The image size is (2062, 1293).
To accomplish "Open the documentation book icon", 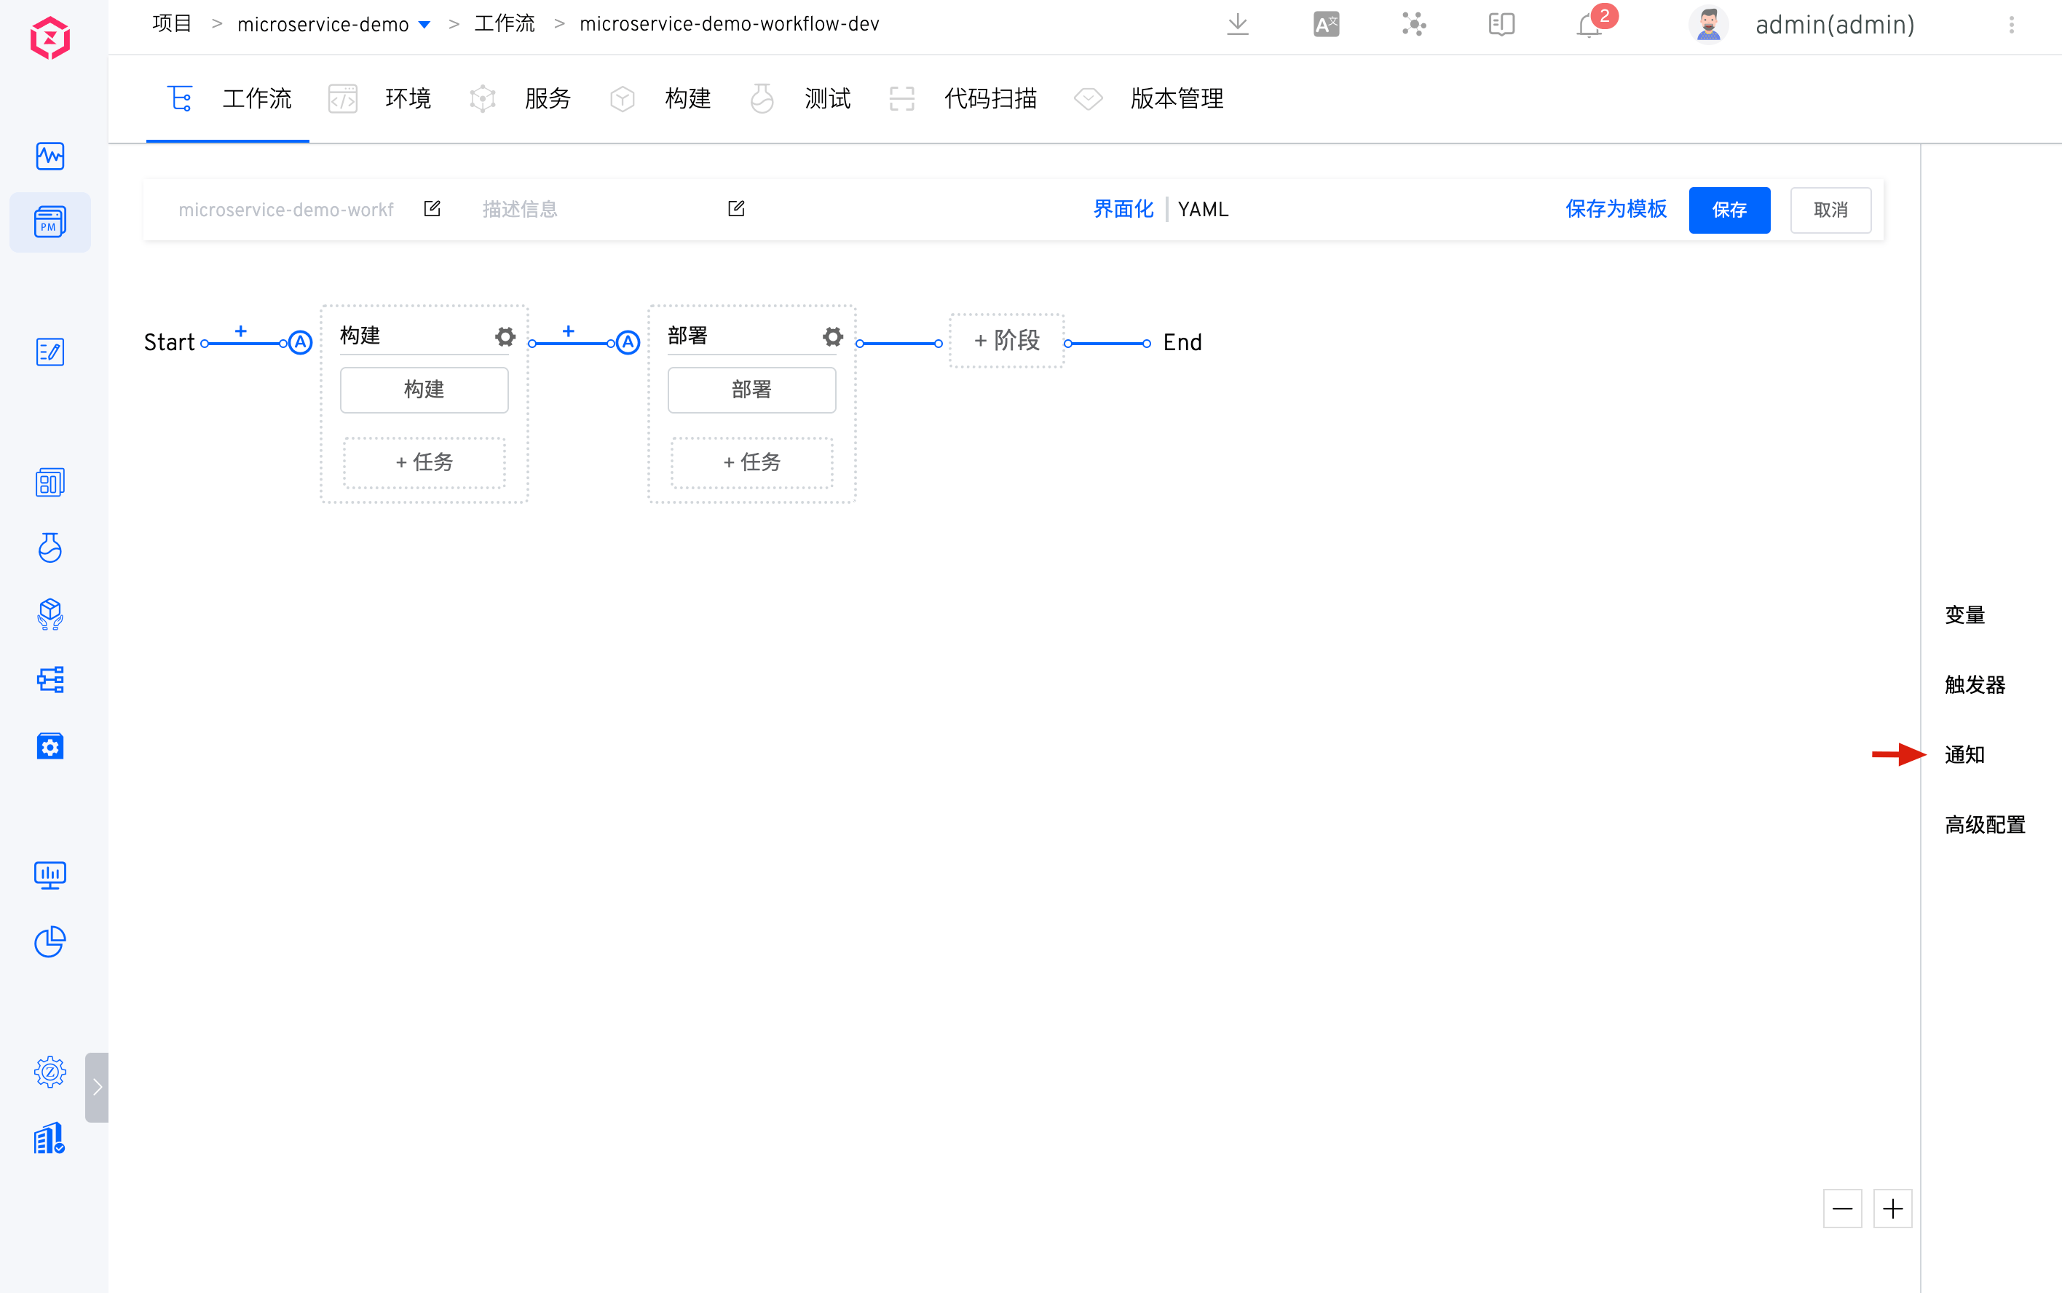I will (x=1501, y=24).
